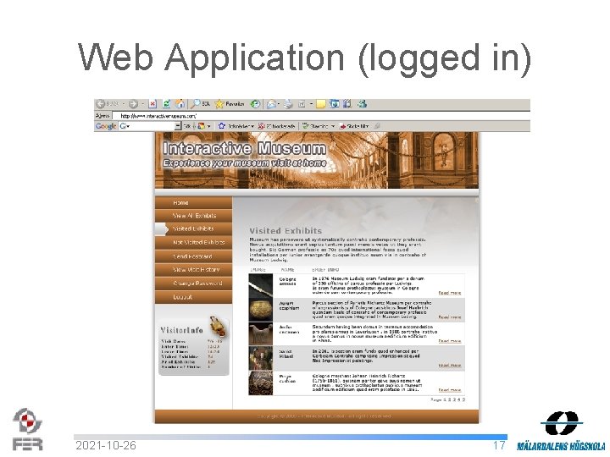This screenshot has width=610, height=457.
Task: Click the Home house icon in toolbar
Action: [x=180, y=104]
